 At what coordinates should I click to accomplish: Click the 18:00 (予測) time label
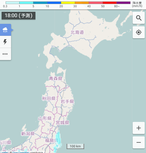click(x=19, y=16)
